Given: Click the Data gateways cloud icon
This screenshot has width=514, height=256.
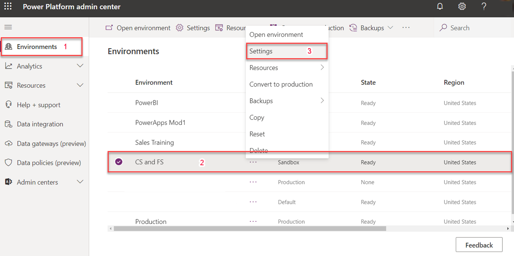Looking at the screenshot, I should click(x=8, y=143).
